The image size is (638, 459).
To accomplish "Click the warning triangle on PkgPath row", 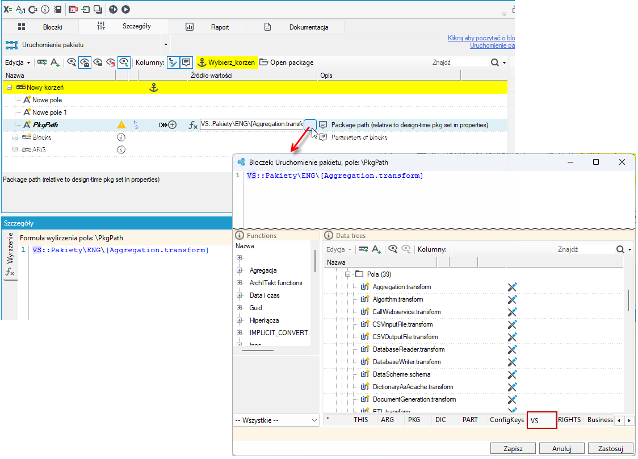I will (121, 125).
